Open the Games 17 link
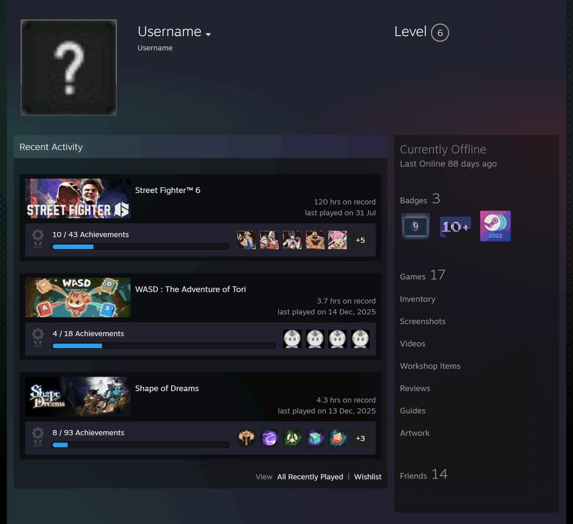Viewport: 573px width, 524px height. point(423,275)
